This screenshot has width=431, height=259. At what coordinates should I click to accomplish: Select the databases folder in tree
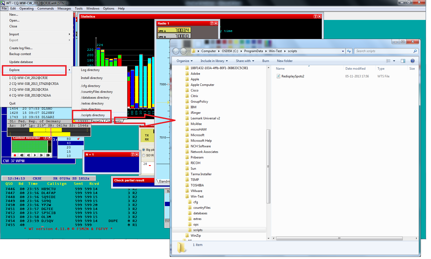(200, 213)
